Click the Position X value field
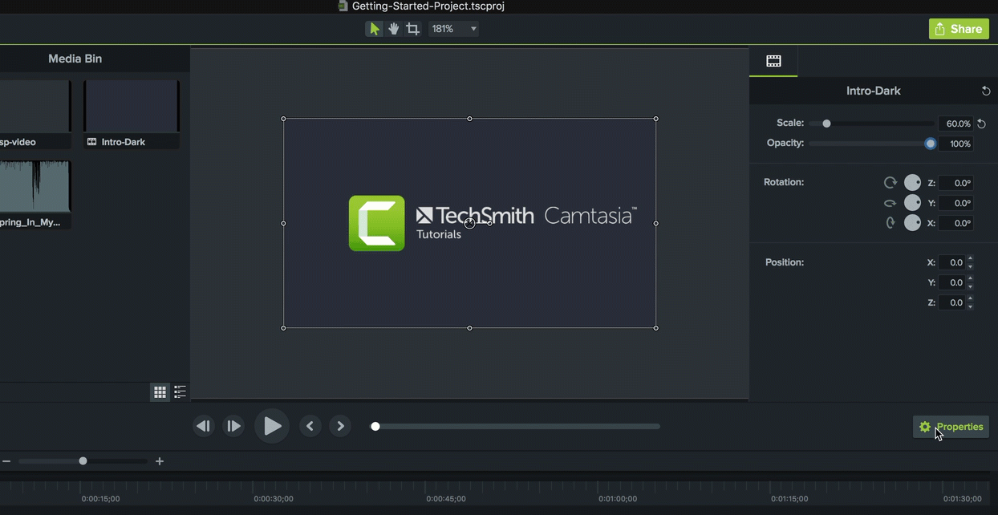Viewport: 998px width, 515px height. point(951,262)
